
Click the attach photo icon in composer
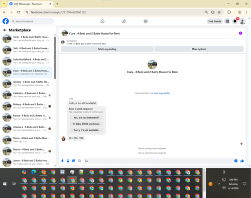tap(68, 161)
